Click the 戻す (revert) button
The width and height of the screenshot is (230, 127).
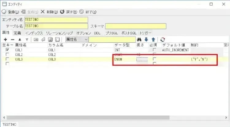(x=69, y=12)
